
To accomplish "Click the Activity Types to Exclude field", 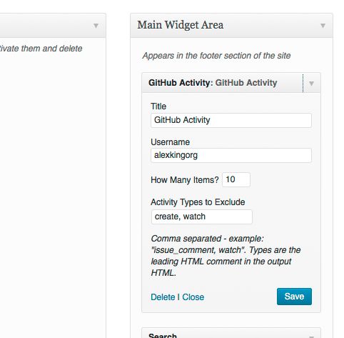I will coord(202,217).
